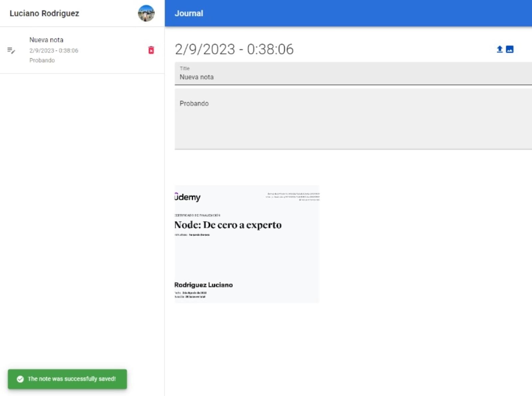Click the name Luciano Rodriguez
Viewport: 532px width, 396px height.
(45, 13)
